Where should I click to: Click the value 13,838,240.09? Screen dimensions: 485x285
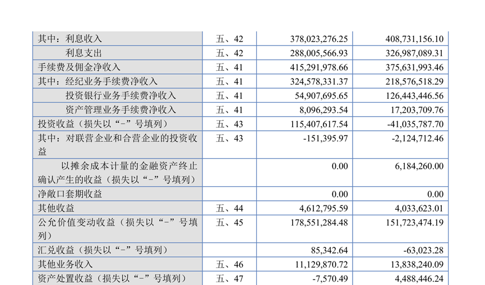coord(417,265)
